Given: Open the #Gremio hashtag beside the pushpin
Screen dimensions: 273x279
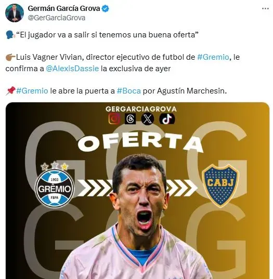Looking at the screenshot, I should pos(32,91).
